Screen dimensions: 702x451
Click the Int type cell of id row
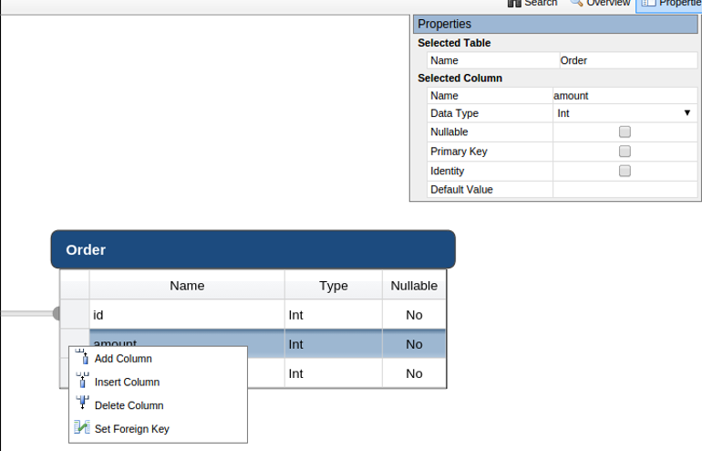tap(334, 315)
